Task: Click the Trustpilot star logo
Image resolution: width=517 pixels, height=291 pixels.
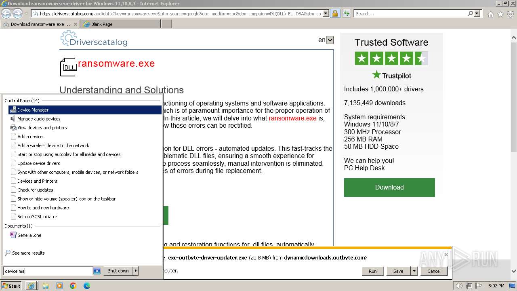Action: pos(376,75)
